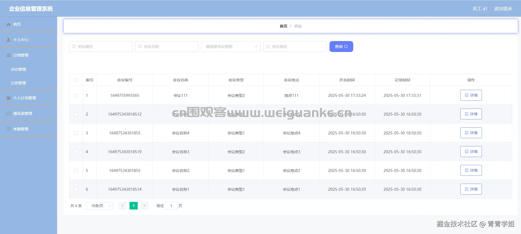Viewport: 521px width, 234px height.
Task: Check the row for 会议名称1
Action: pos(76,189)
